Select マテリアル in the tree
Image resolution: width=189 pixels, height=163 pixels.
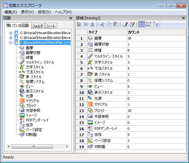[x=32, y=101]
